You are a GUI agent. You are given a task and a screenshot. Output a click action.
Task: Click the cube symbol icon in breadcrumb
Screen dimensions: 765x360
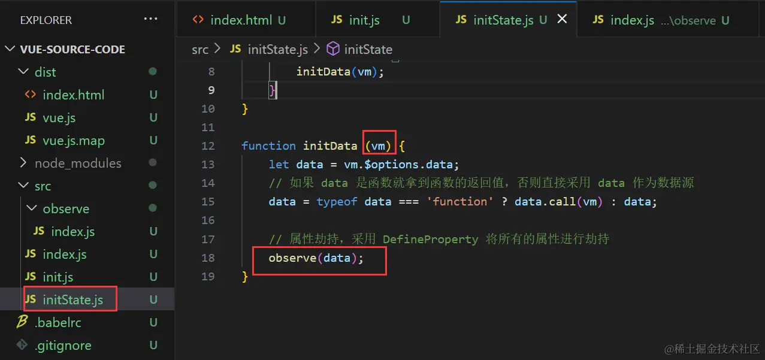(x=332, y=49)
